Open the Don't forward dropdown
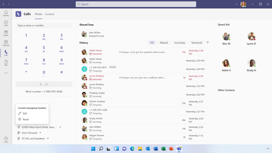Viewport: 272px width, 153px height. (40, 133)
